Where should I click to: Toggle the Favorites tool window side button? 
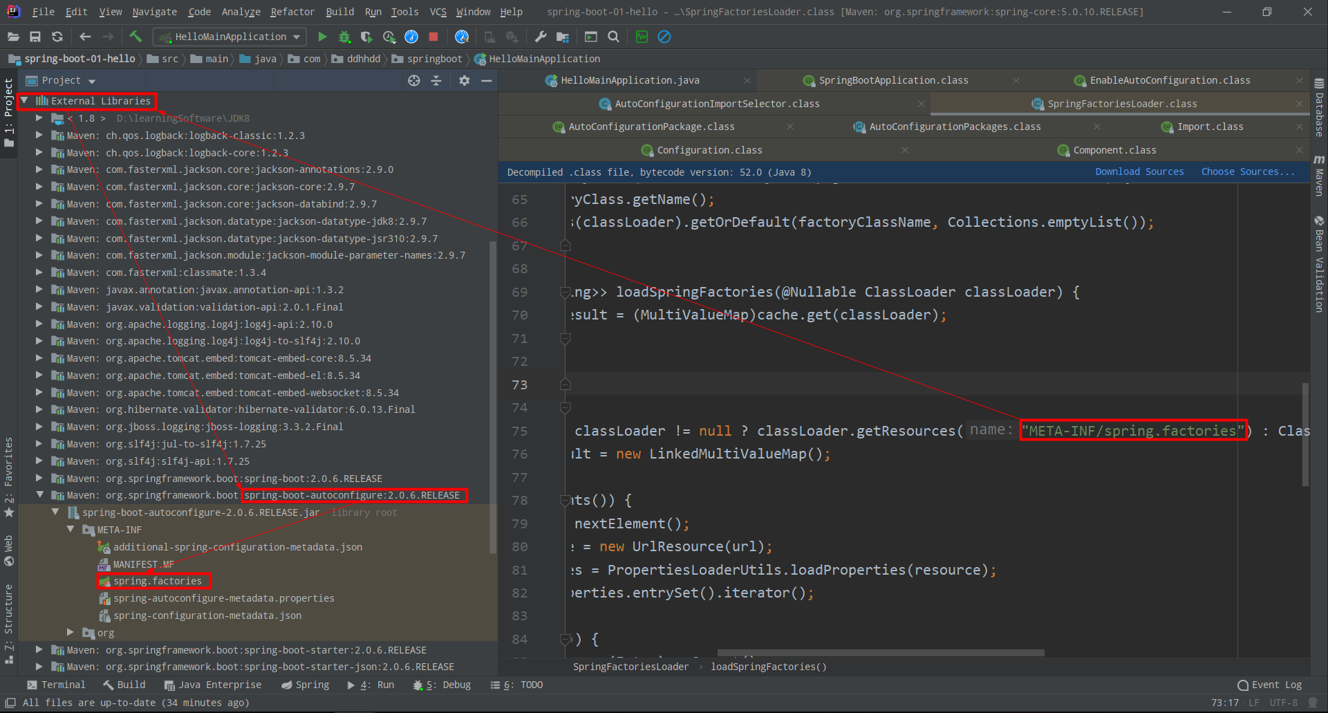click(x=9, y=477)
